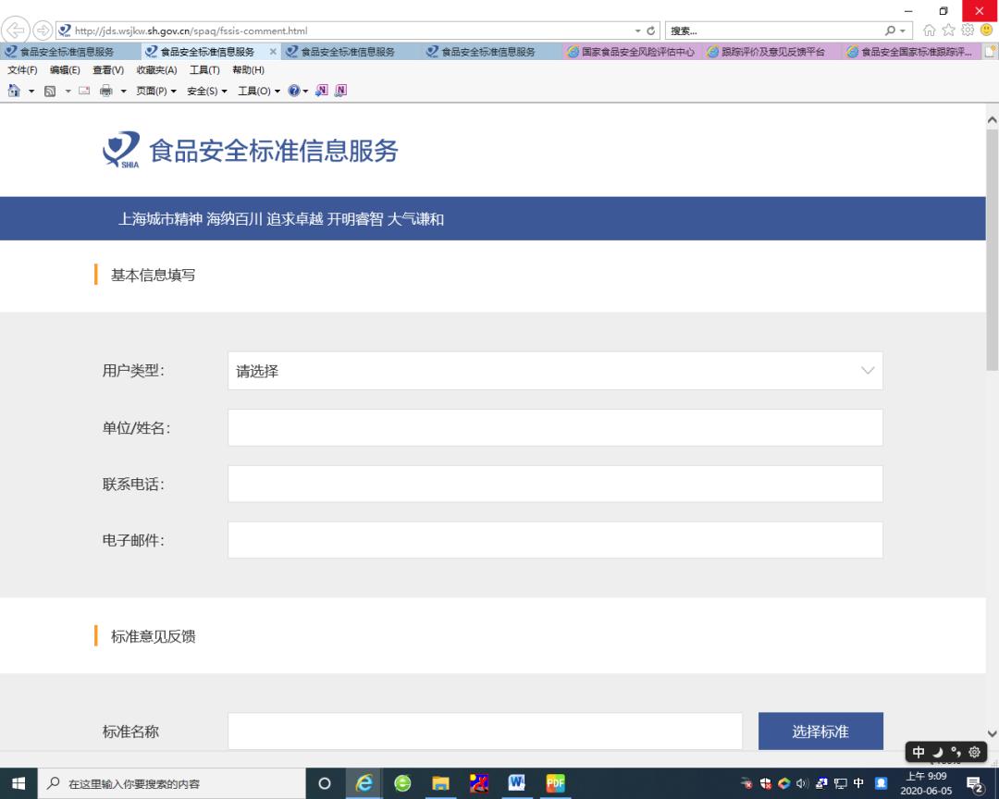Click the smiley feedback icon

[x=987, y=30]
